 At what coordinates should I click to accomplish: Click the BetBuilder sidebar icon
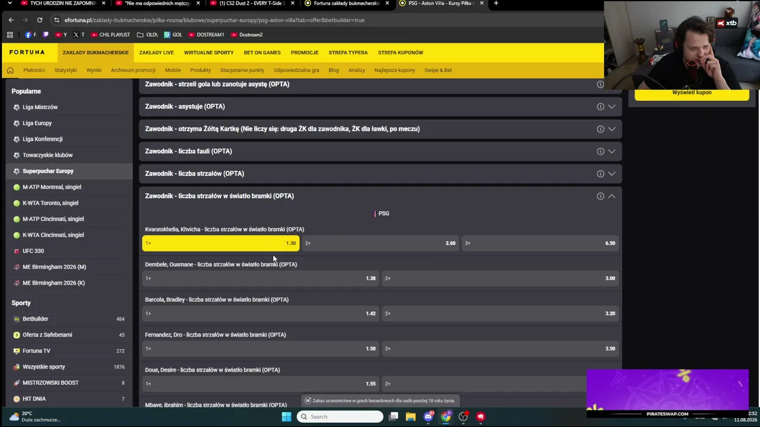pyautogui.click(x=17, y=319)
